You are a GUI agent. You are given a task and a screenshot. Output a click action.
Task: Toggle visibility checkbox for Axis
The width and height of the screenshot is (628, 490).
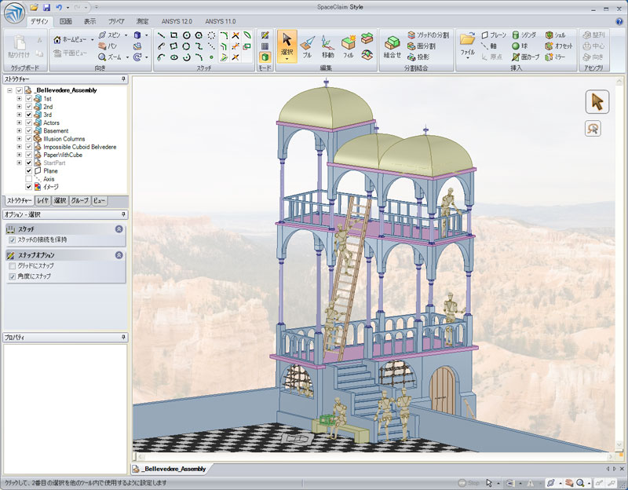click(29, 178)
